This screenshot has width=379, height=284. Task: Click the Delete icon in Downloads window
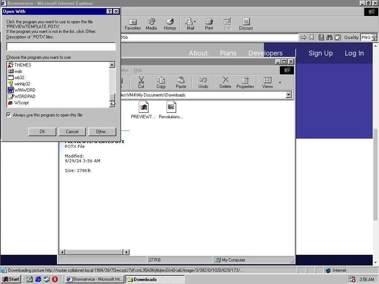[225, 82]
